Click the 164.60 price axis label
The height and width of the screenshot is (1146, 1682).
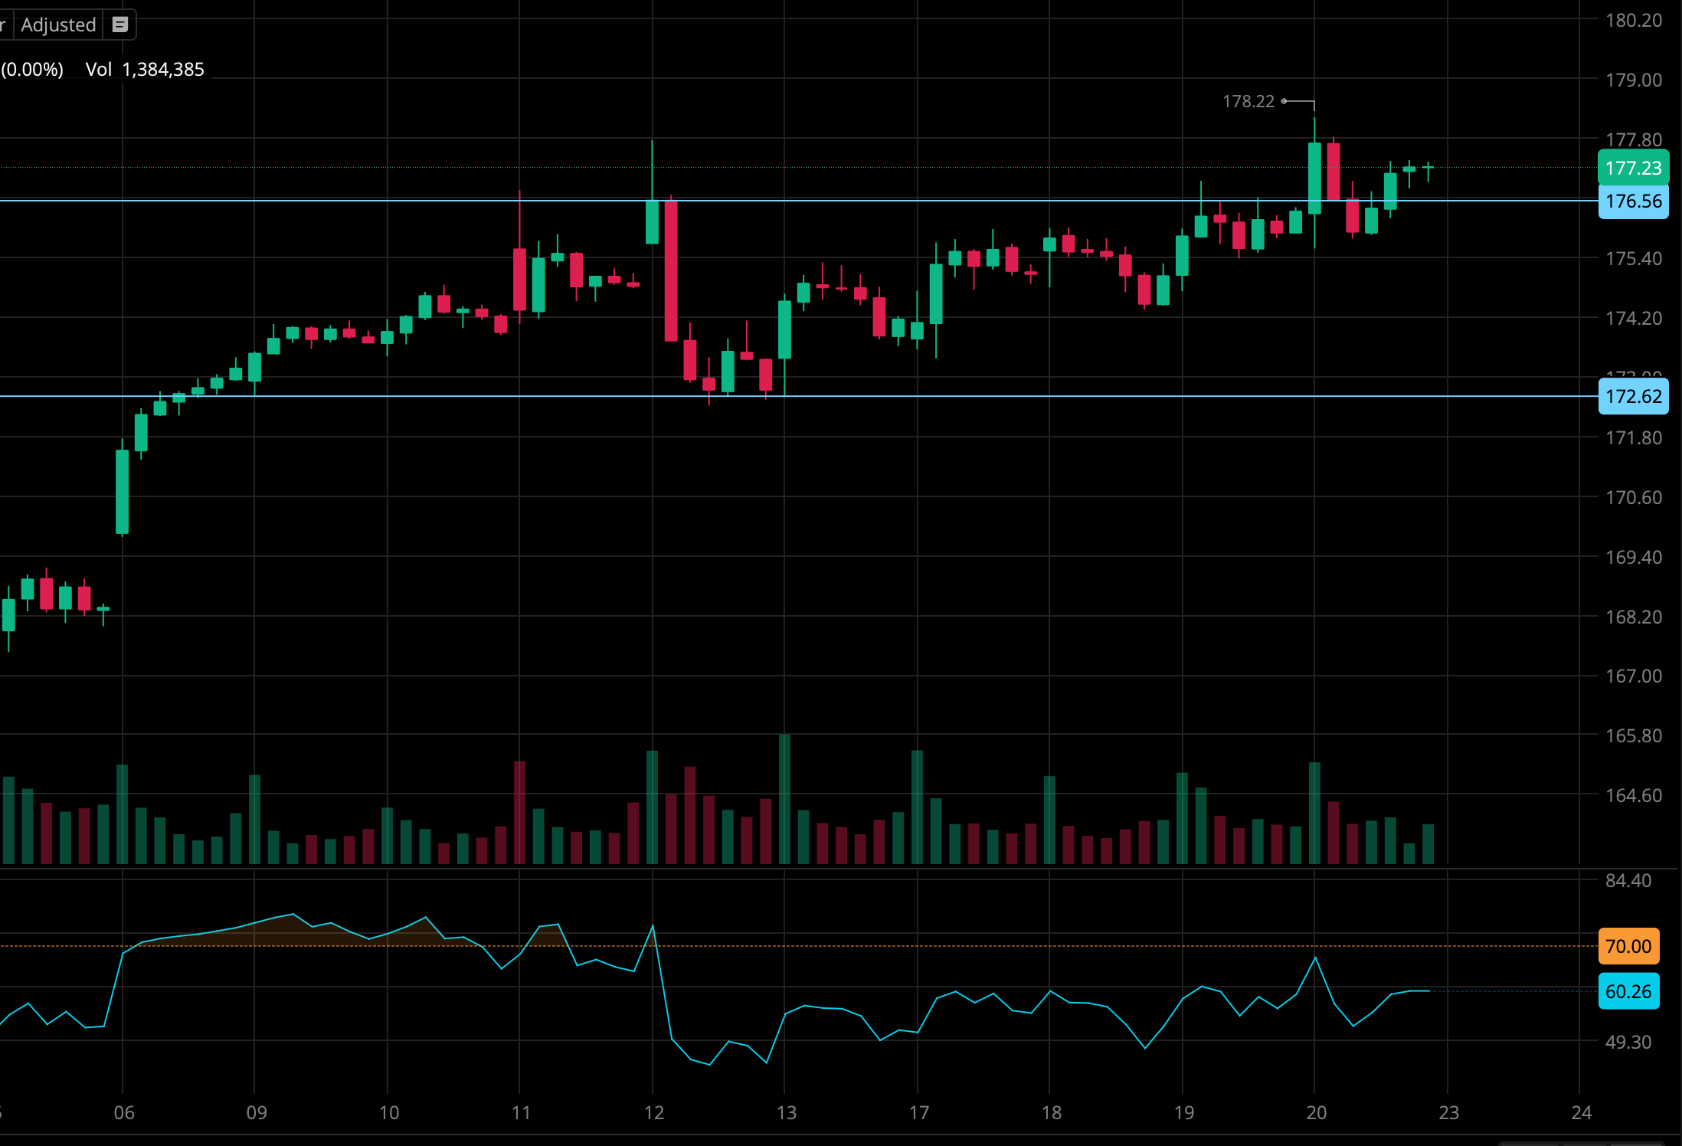click(1633, 795)
